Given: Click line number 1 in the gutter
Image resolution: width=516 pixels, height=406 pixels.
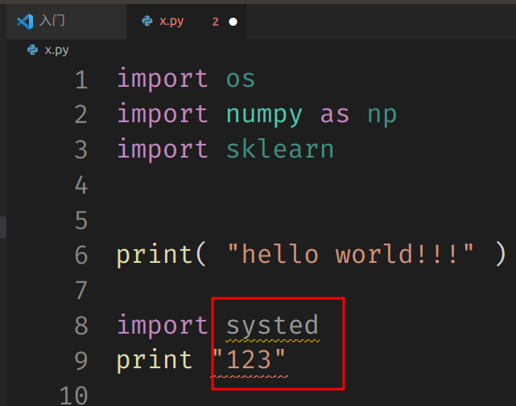Looking at the screenshot, I should 81,80.
